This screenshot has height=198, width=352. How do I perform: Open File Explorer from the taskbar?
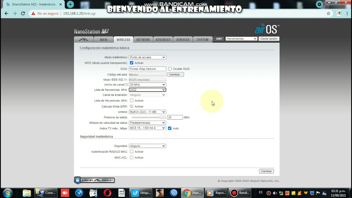click(x=27, y=193)
